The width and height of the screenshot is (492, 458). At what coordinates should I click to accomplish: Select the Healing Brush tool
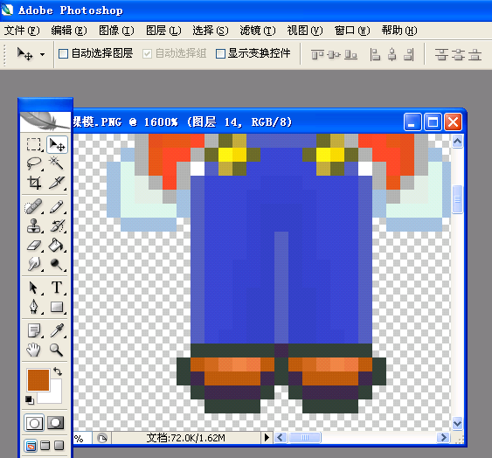click(x=33, y=207)
